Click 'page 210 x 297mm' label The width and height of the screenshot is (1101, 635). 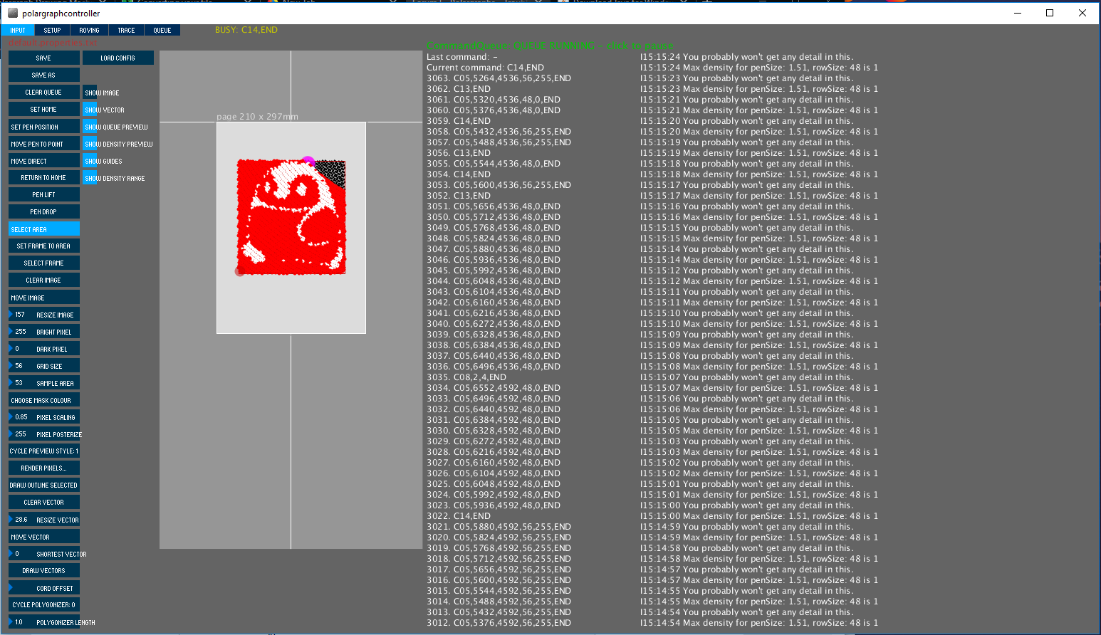pyautogui.click(x=257, y=117)
